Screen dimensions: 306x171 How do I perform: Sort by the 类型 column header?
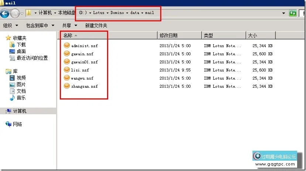pos(224,35)
